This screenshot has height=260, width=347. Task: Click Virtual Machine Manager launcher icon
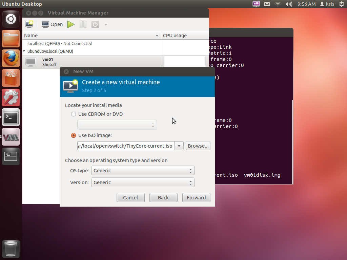pyautogui.click(x=11, y=137)
